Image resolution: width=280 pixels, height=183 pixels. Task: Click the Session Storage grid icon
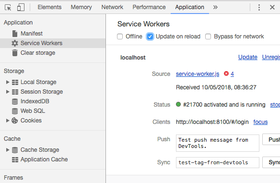click(x=15, y=92)
